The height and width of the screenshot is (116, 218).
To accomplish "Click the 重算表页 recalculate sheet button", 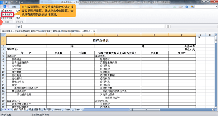I will tap(7, 11).
